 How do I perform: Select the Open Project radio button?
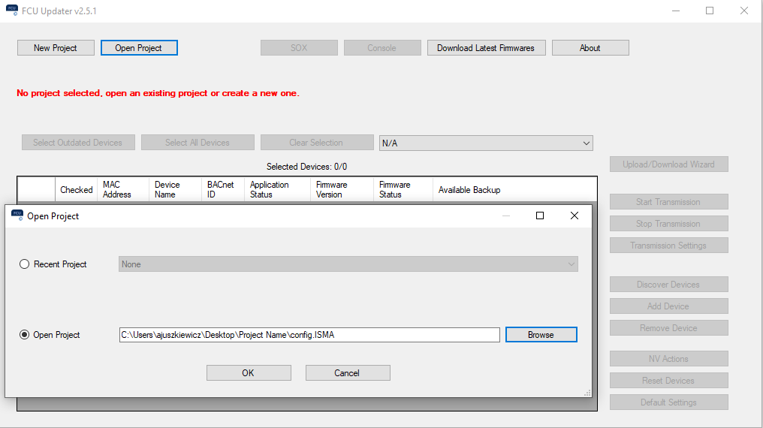tap(25, 335)
